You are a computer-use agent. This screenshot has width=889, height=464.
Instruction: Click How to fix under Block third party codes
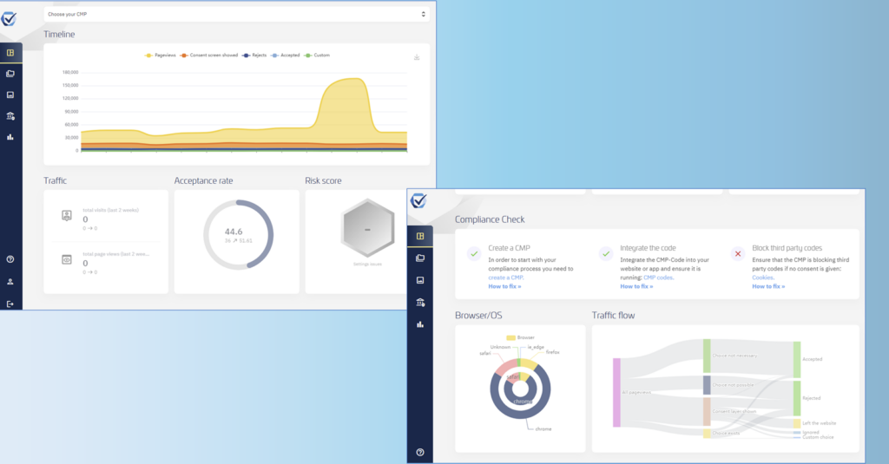point(768,287)
